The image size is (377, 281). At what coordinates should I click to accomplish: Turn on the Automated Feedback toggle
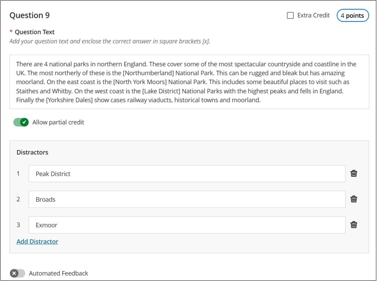17,273
